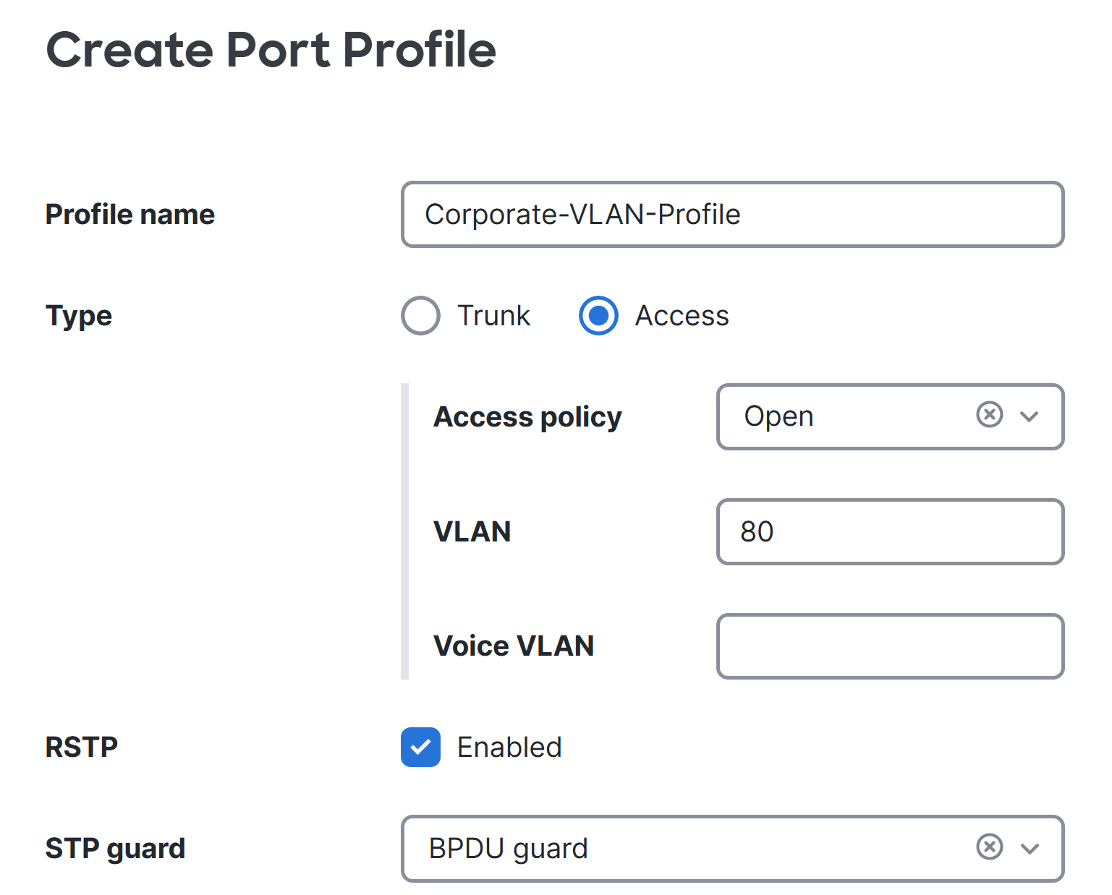This screenshot has width=1112, height=895.
Task: Click the Access type label
Action: tap(682, 316)
